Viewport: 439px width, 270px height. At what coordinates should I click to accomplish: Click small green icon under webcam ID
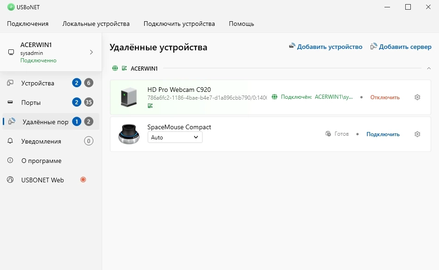(x=150, y=106)
